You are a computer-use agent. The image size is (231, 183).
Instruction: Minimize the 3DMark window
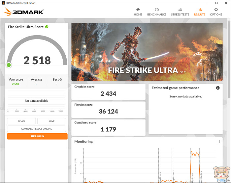pyautogui.click(x=207, y=3)
